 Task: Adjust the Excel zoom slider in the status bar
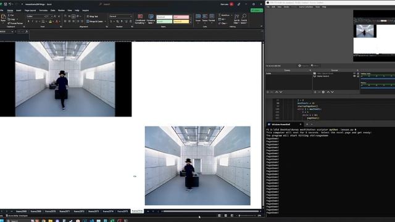click(246, 215)
